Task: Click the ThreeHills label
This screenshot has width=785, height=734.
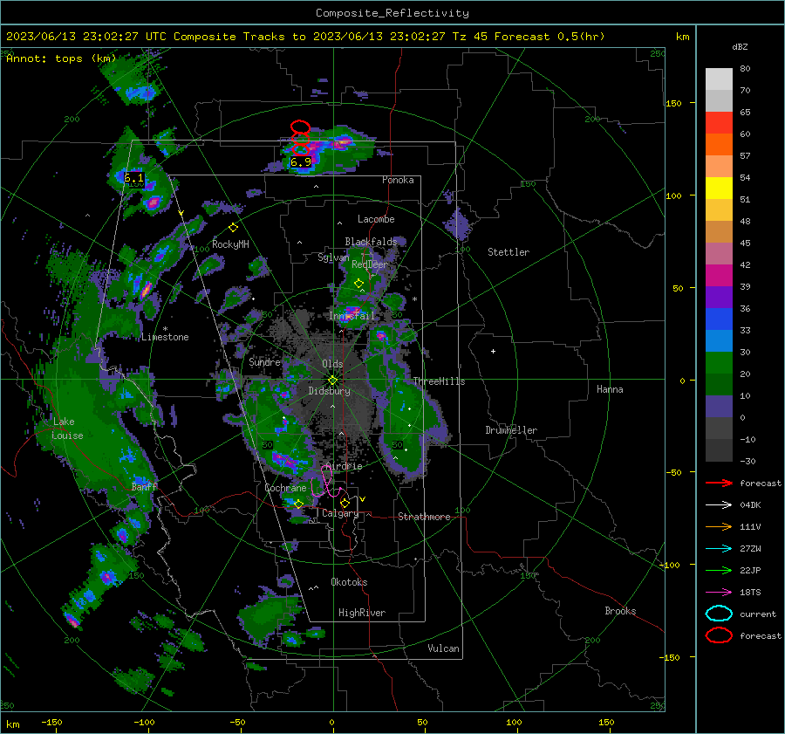Action: tap(439, 381)
